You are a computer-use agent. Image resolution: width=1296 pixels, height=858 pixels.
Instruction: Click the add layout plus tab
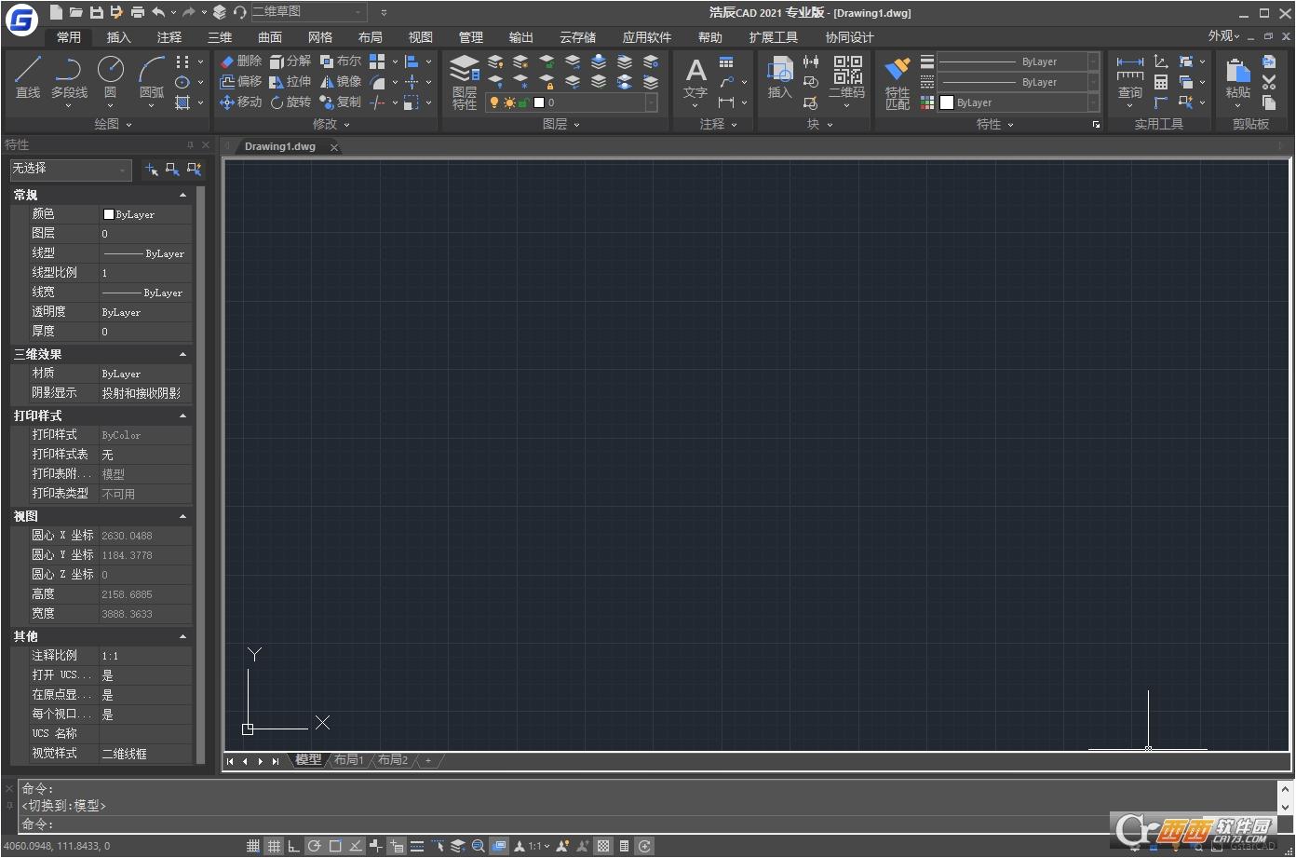tap(428, 760)
